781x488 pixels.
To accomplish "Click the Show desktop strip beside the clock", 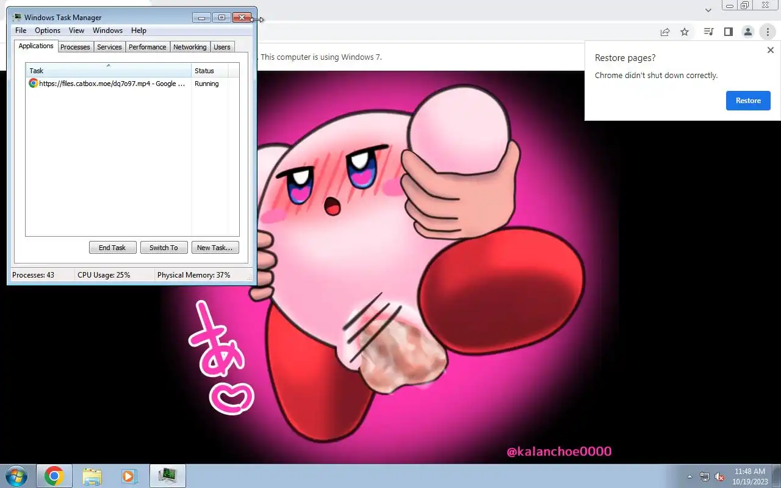I will pos(777,476).
